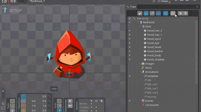The height and width of the screenshot is (112, 201).
Task: Click the fit-to-view icon in viewport
Action: pyautogui.click(x=3, y=108)
